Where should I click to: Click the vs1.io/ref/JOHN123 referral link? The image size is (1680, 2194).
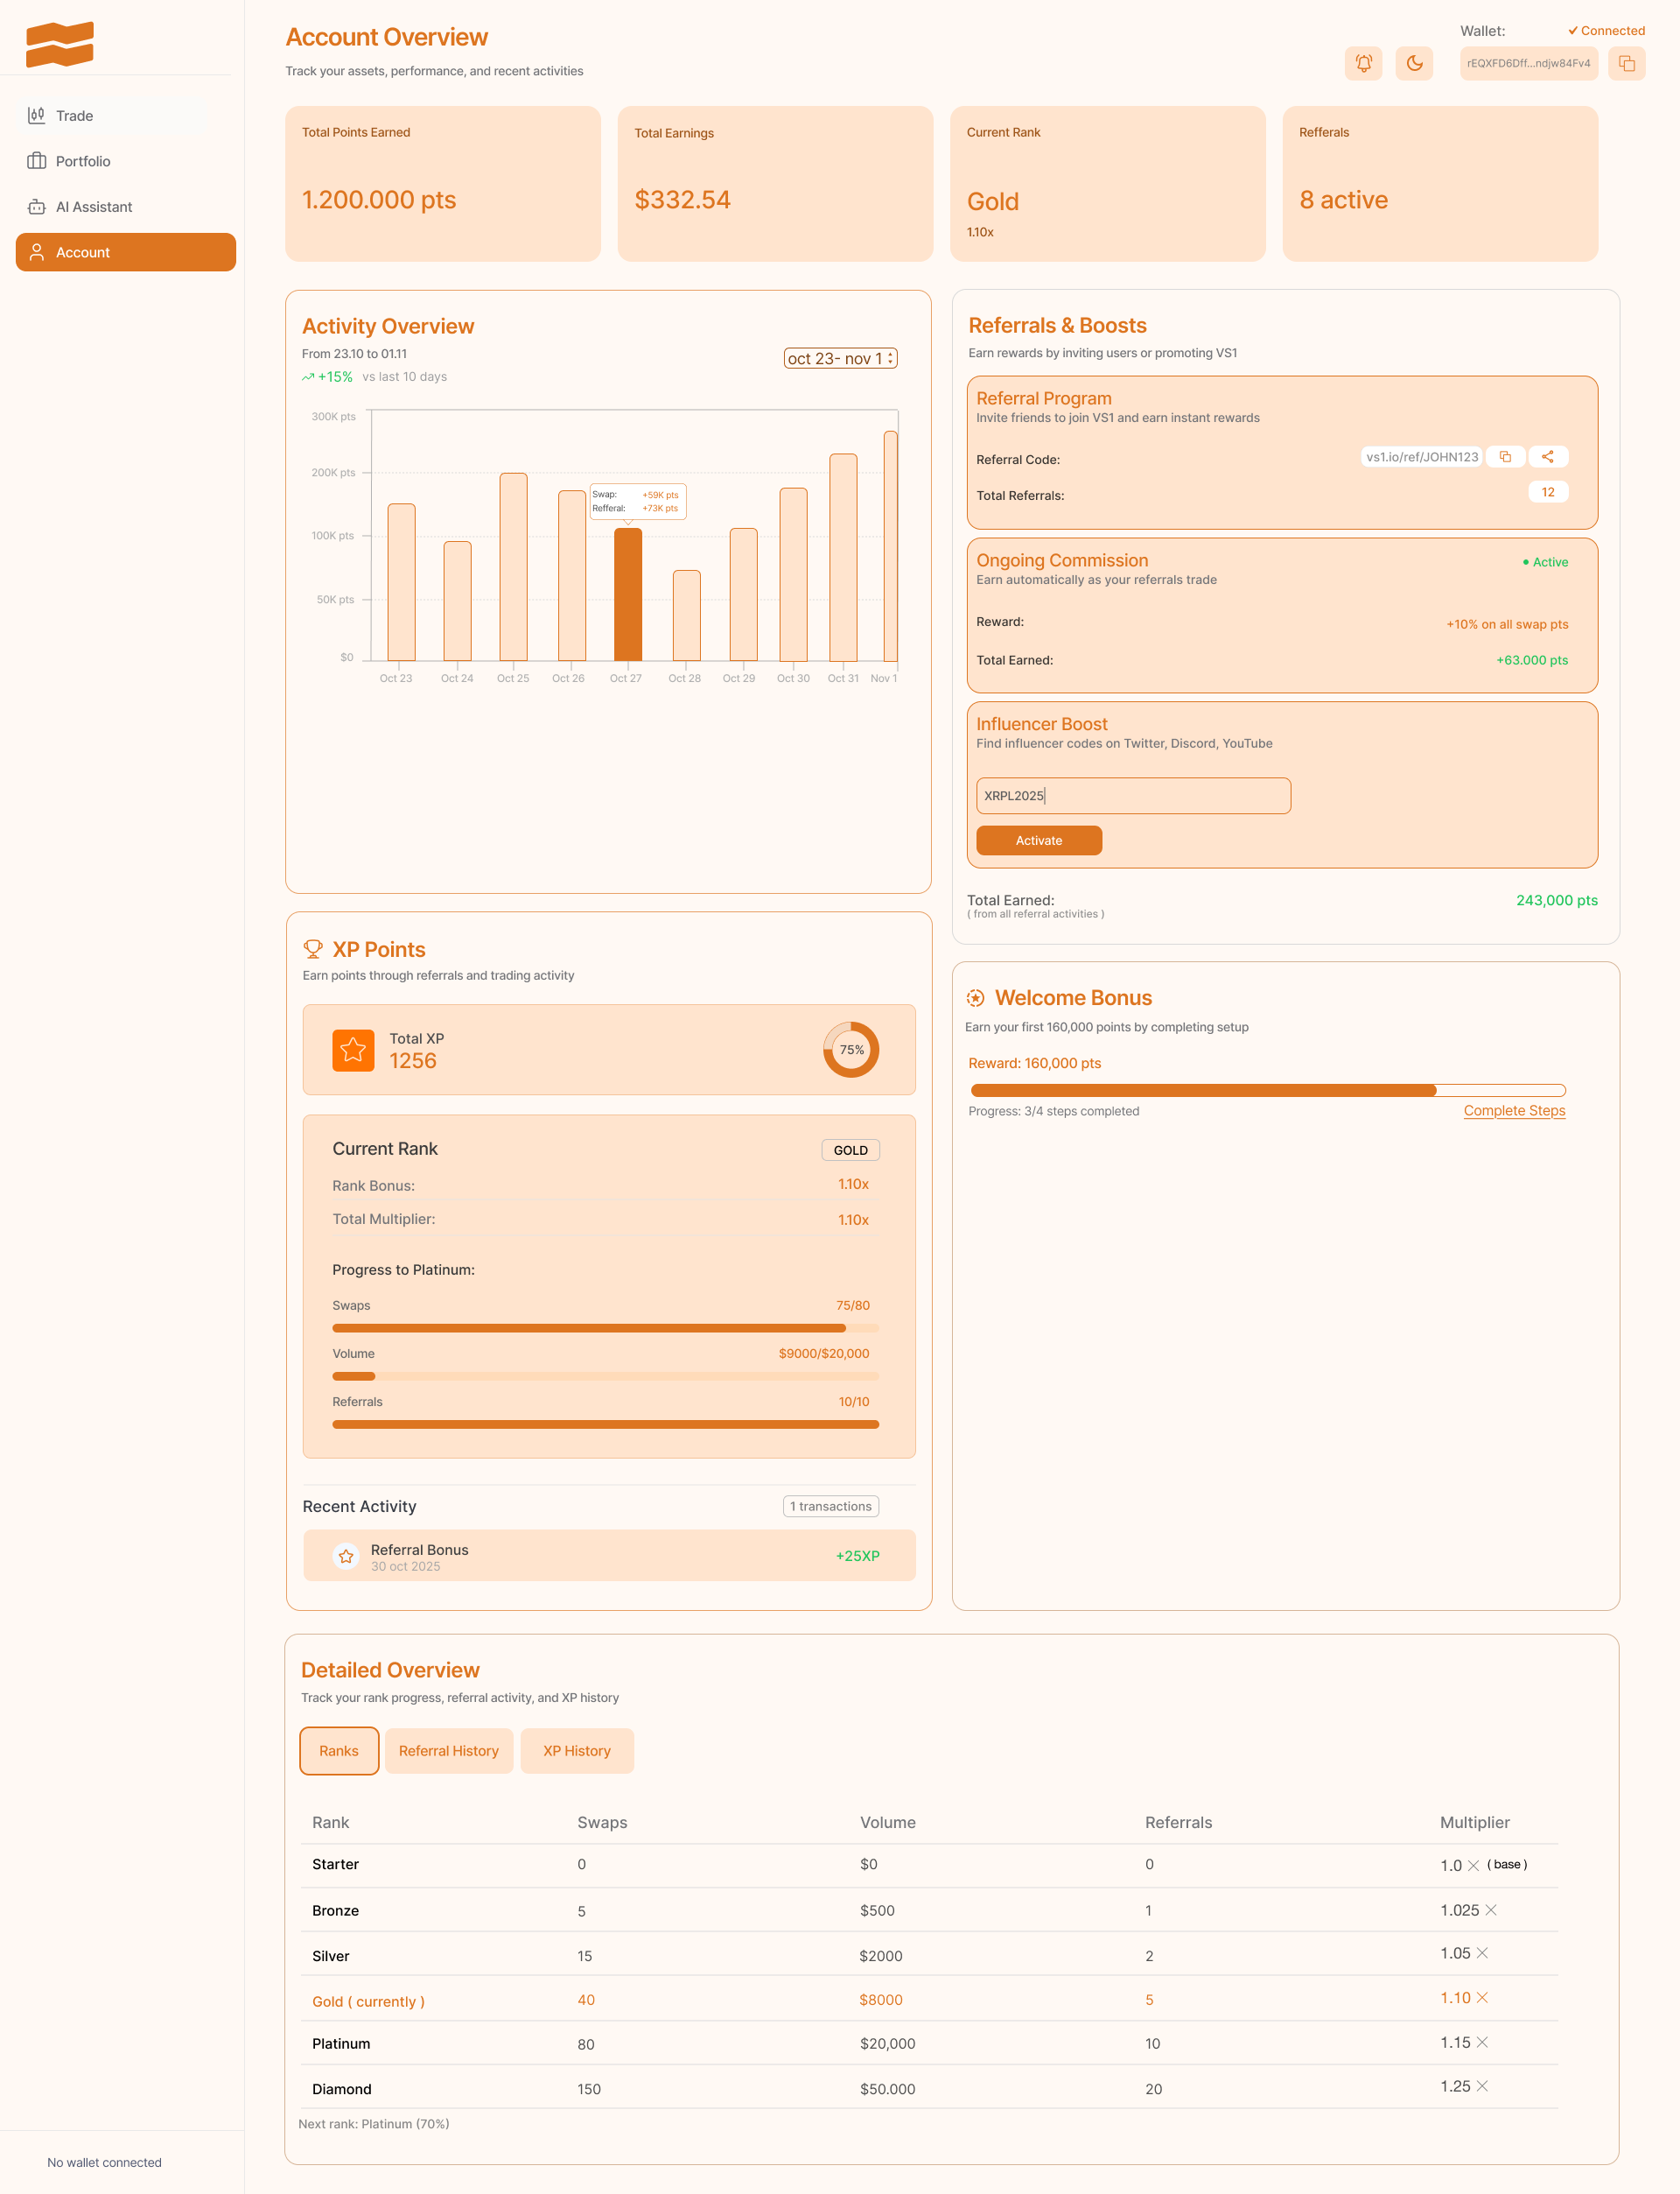coord(1422,457)
